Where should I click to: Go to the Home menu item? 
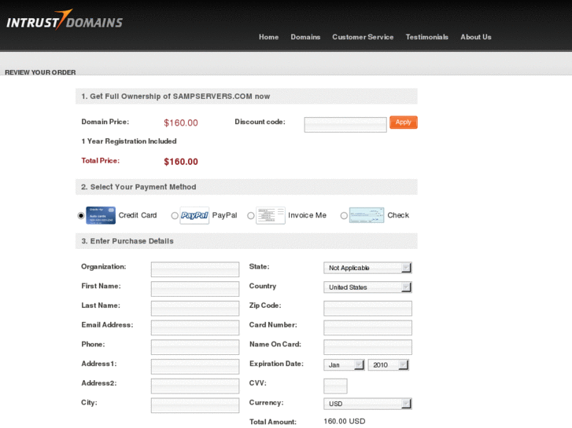coord(269,37)
